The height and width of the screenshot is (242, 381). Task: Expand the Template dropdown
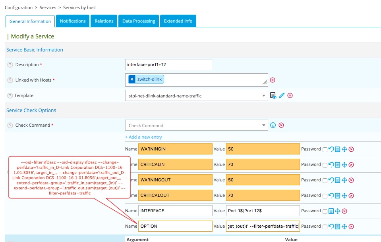[x=264, y=95]
